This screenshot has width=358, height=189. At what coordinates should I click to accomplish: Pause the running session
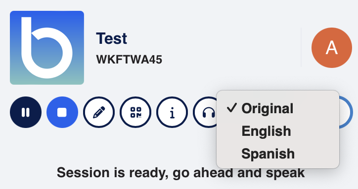26,112
